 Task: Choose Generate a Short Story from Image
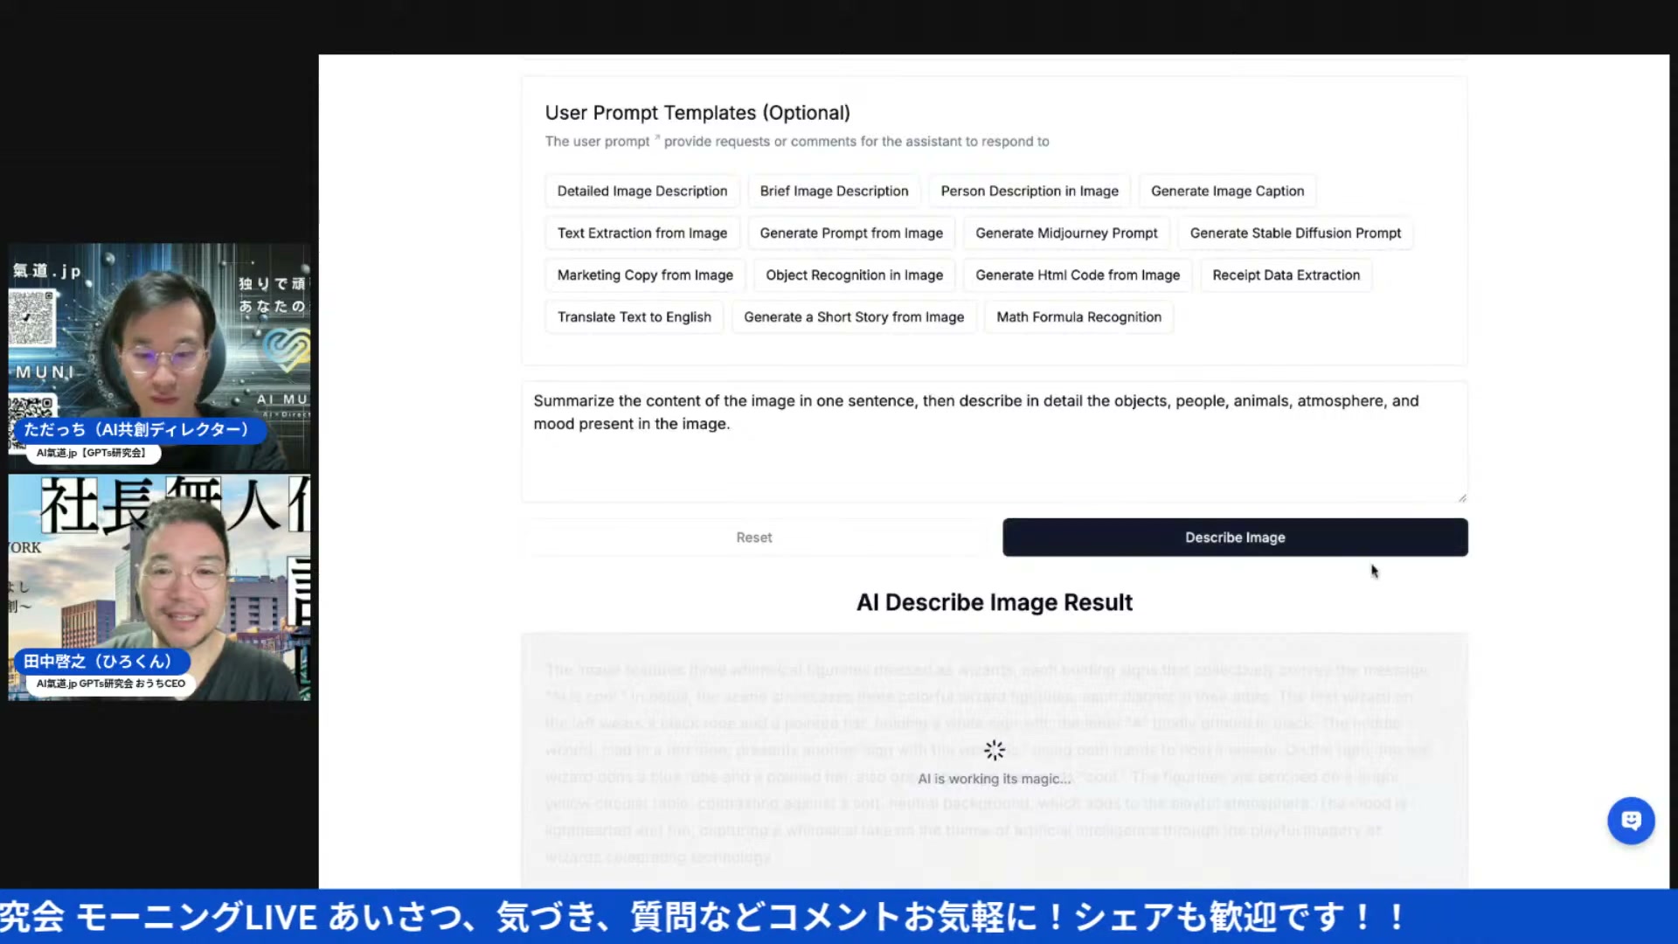854,317
